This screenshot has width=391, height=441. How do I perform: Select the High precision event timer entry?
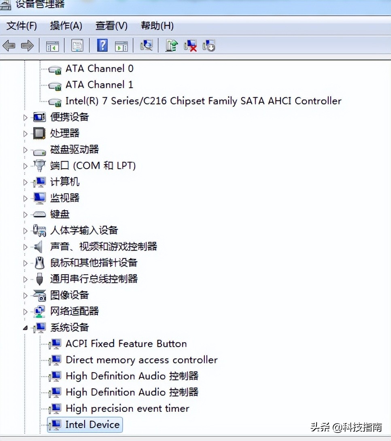pos(127,408)
